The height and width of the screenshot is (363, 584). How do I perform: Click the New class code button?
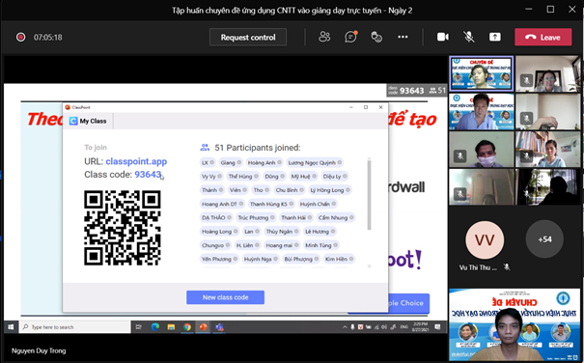click(225, 297)
